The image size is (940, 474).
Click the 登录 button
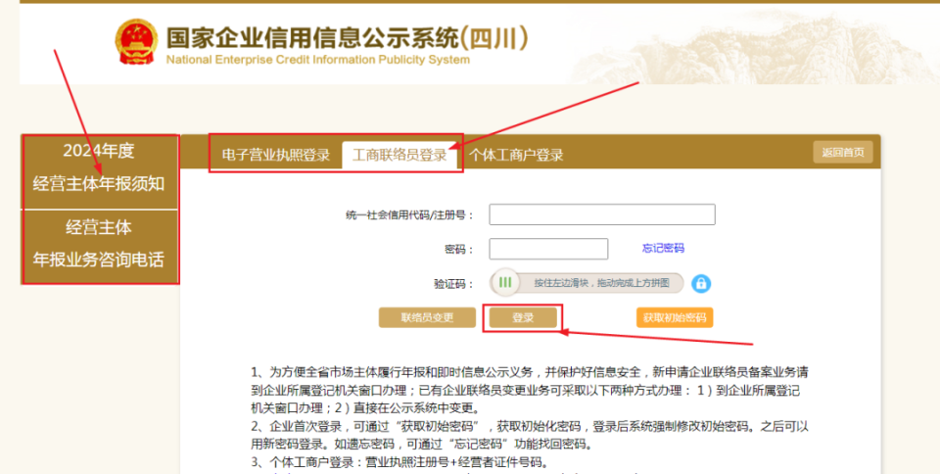point(523,317)
